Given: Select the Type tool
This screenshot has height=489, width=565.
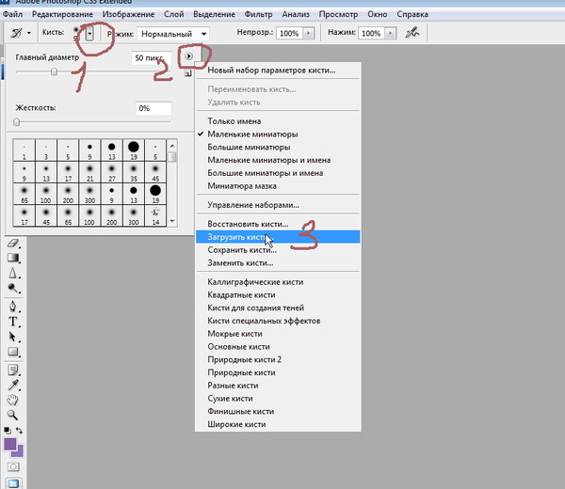Looking at the screenshot, I should [x=13, y=322].
